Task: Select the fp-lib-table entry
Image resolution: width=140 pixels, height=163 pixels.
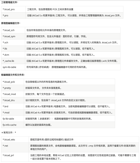Action: point(13,119)
